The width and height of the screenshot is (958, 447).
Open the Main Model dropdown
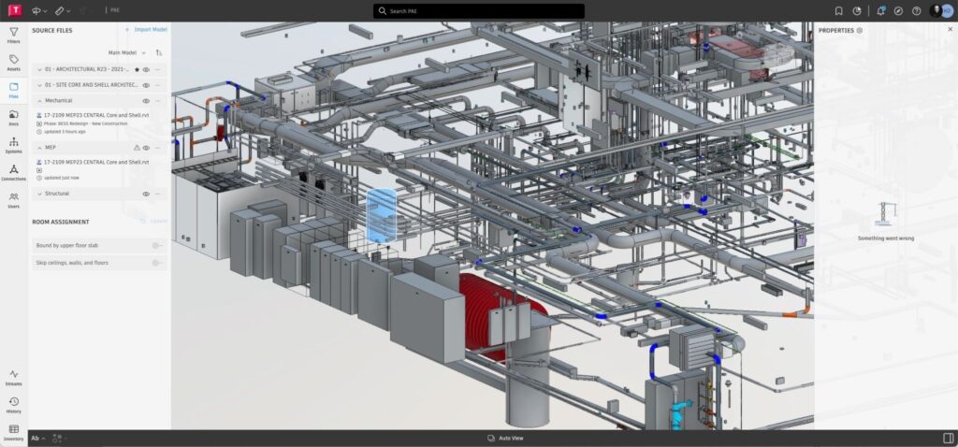coord(127,53)
